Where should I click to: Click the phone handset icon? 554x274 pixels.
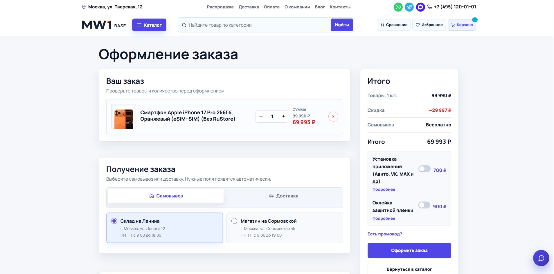(x=430, y=7)
